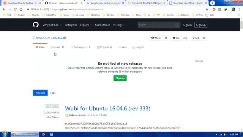This screenshot has height=137, width=243.
Task: Click the green Sign up button
Action: point(120,78)
